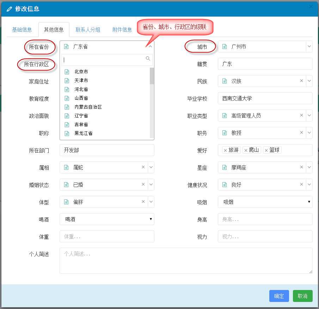Expand the 体型 dropdown arrow

point(151,202)
